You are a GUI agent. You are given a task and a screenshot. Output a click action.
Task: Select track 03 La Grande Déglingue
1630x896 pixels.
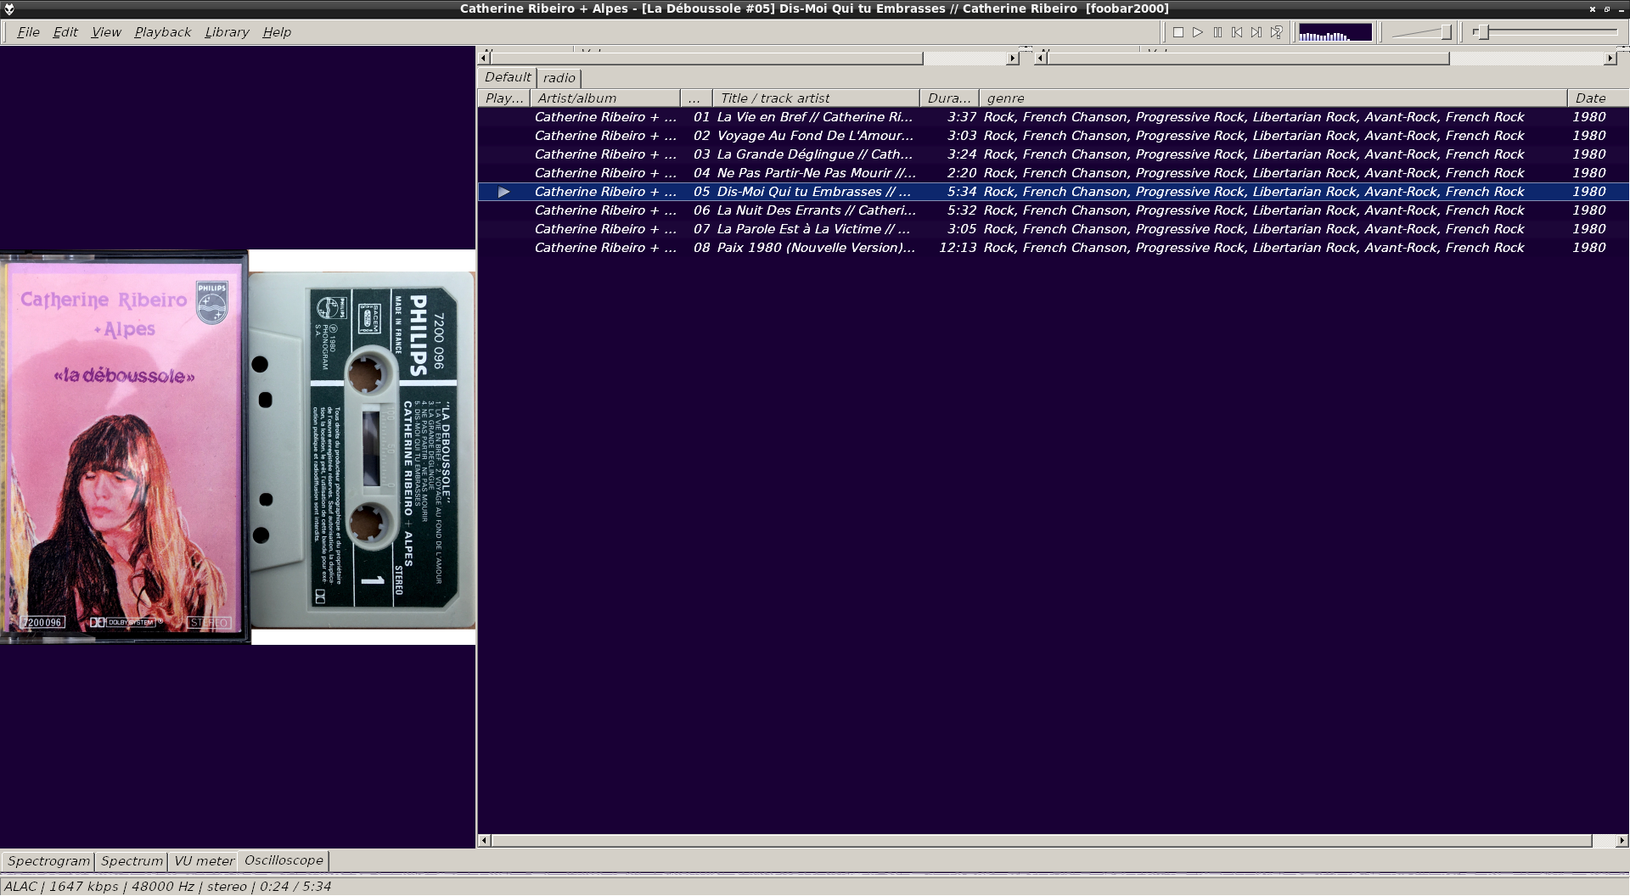click(1053, 154)
